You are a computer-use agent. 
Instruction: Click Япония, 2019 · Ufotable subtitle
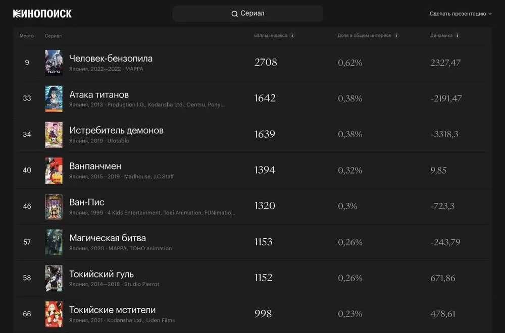coord(99,141)
